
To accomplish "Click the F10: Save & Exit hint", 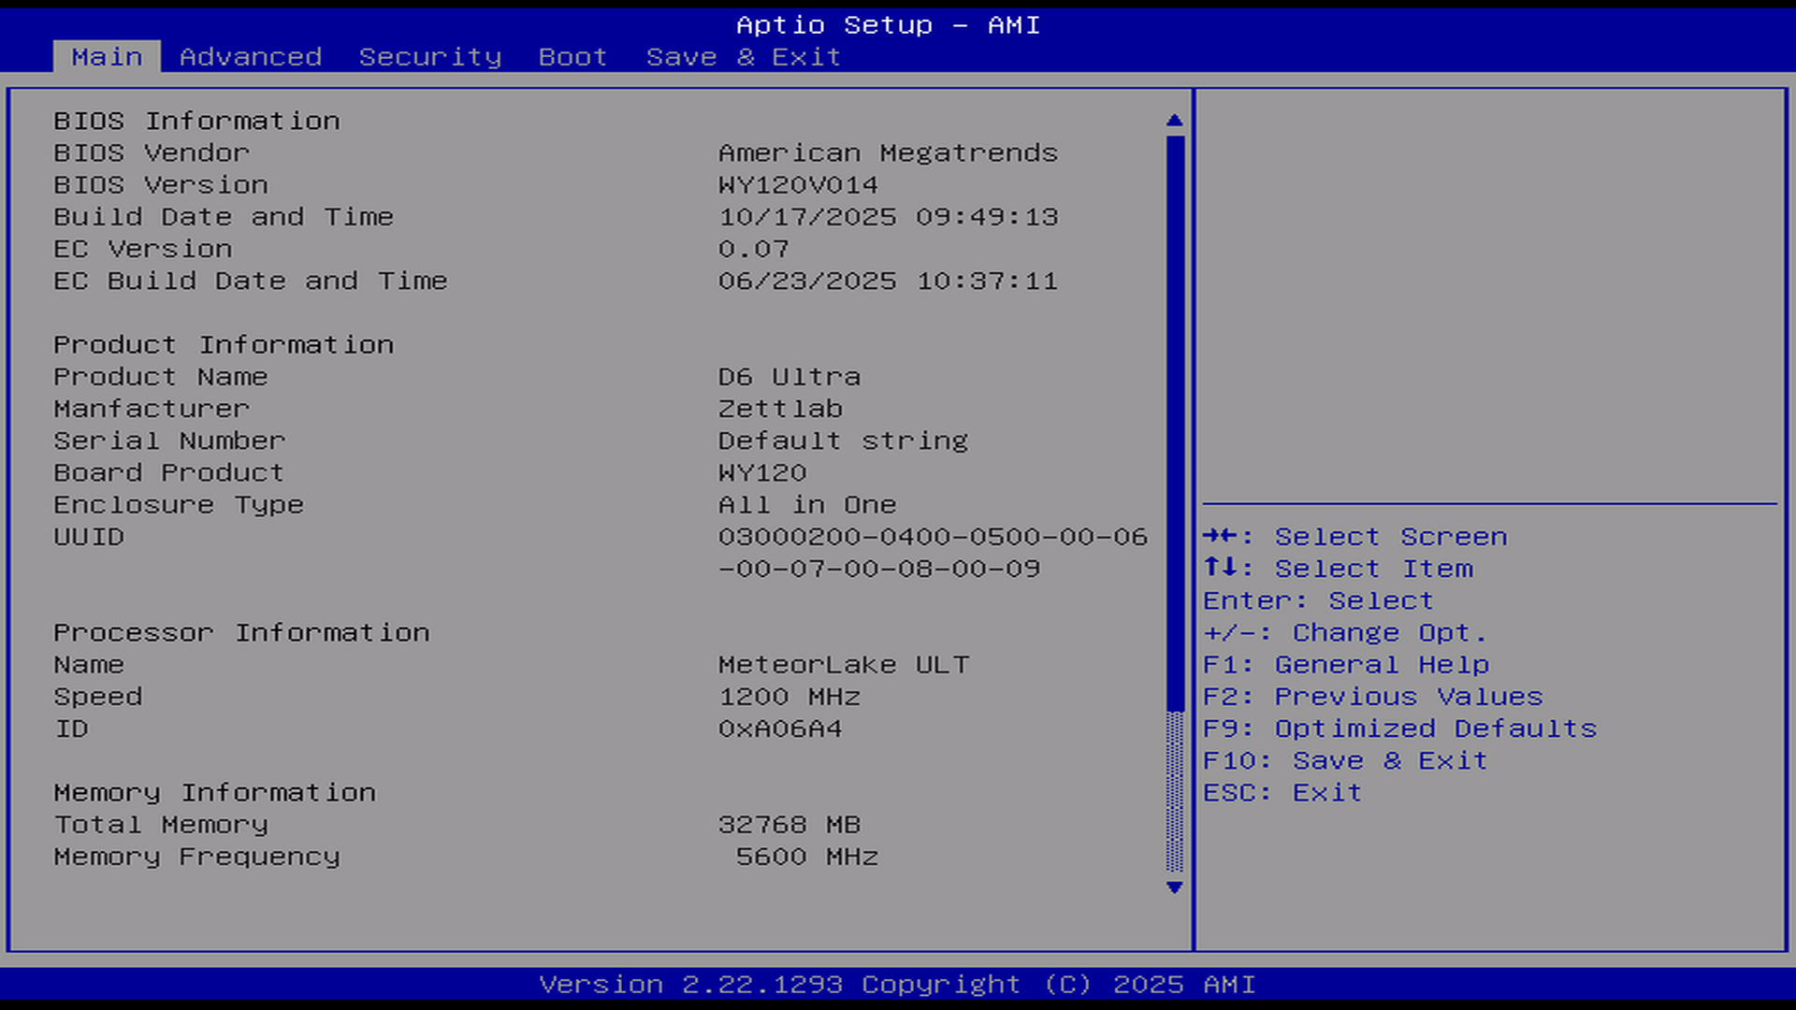I will pyautogui.click(x=1344, y=760).
